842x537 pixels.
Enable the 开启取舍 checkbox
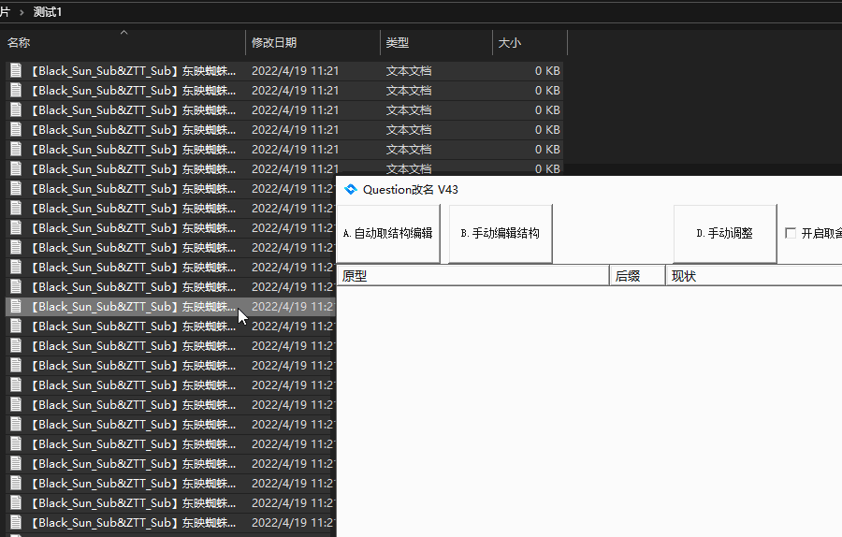pyautogui.click(x=791, y=233)
